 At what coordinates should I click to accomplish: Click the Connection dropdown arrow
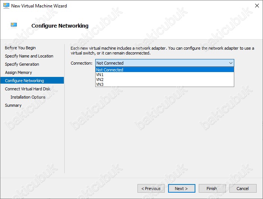click(231, 63)
